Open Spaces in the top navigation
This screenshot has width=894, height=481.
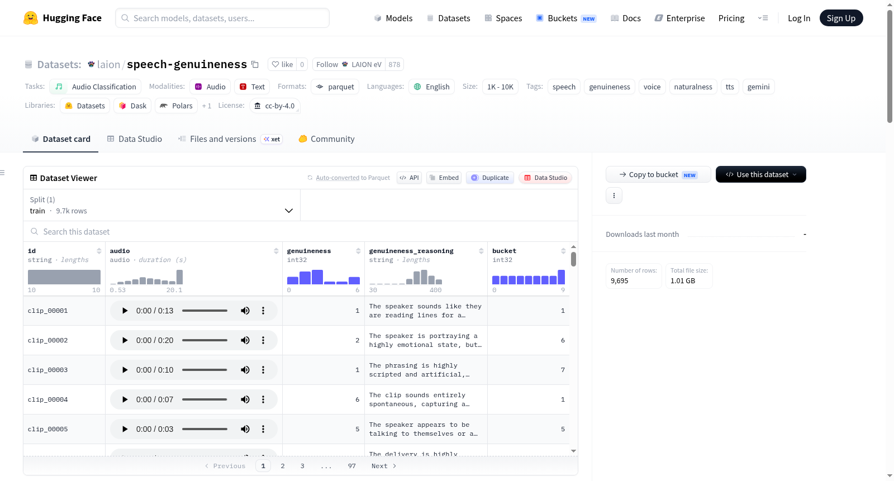click(503, 18)
